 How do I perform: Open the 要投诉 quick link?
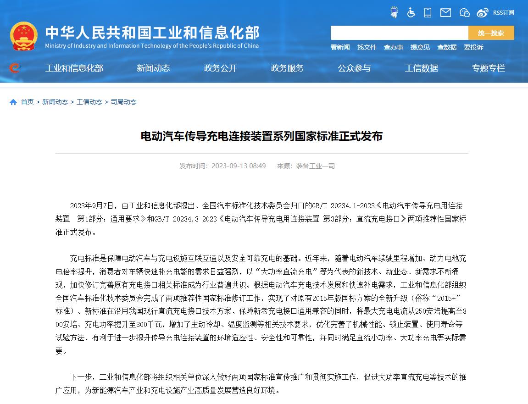[x=473, y=47]
